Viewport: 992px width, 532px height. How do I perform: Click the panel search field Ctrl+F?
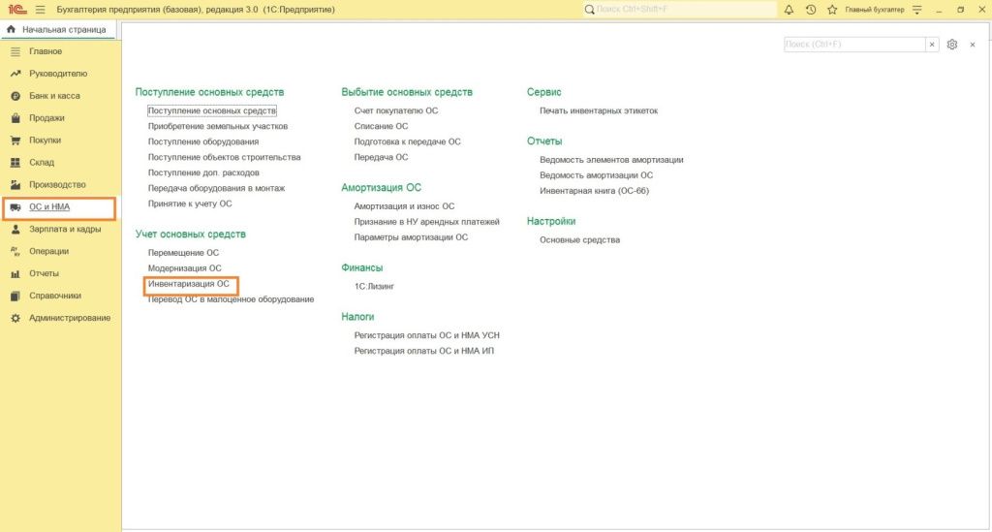tap(854, 45)
